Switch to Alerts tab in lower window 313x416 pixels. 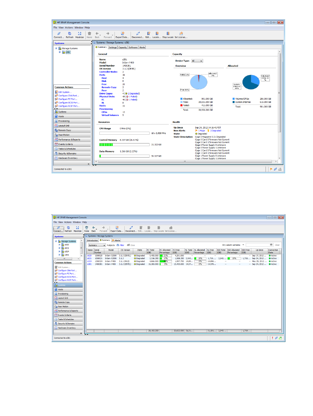tap(117, 240)
